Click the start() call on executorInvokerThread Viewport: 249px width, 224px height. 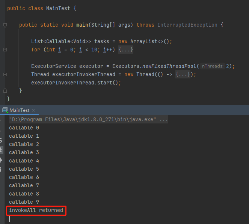click(x=108, y=83)
